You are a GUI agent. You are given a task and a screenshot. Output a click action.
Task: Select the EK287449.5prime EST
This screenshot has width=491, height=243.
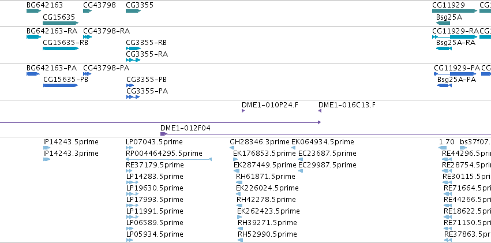coord(237,171)
